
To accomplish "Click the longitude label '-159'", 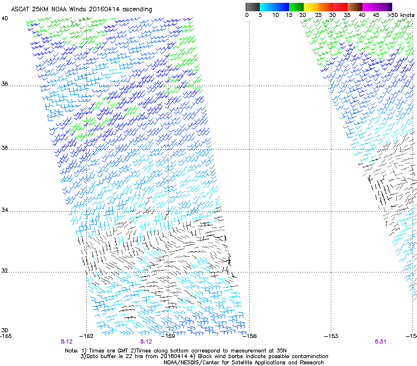I will point(168,336).
